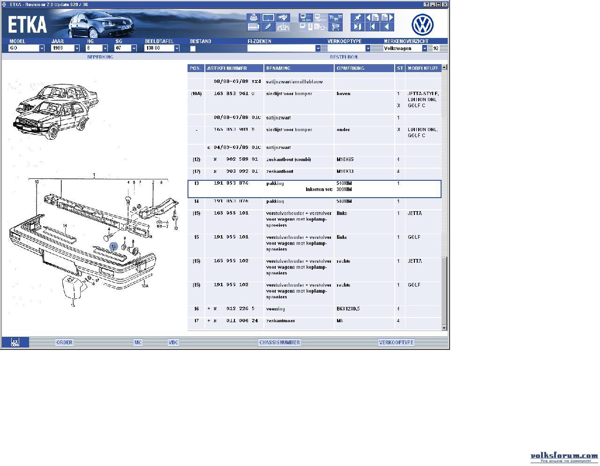Click the volksforum.com watermark link
Screen dimensions: 600x466
564,457
